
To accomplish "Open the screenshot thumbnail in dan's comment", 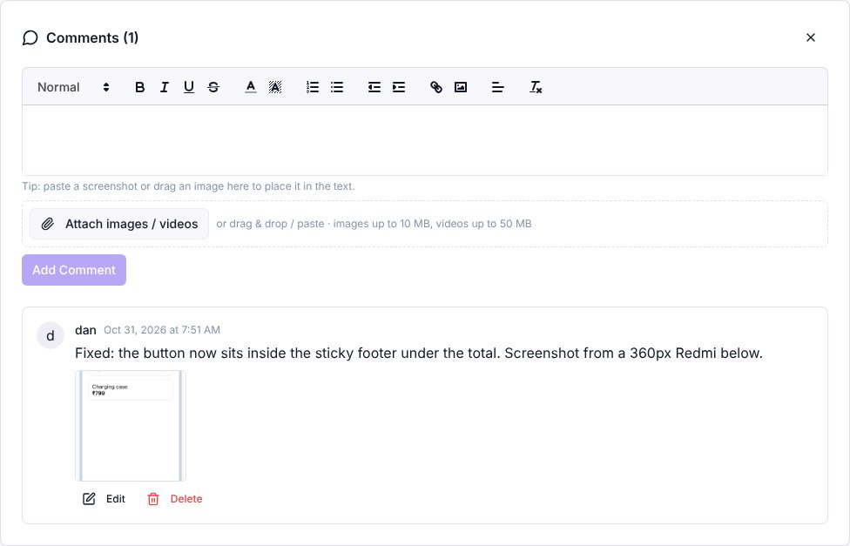I will click(131, 426).
